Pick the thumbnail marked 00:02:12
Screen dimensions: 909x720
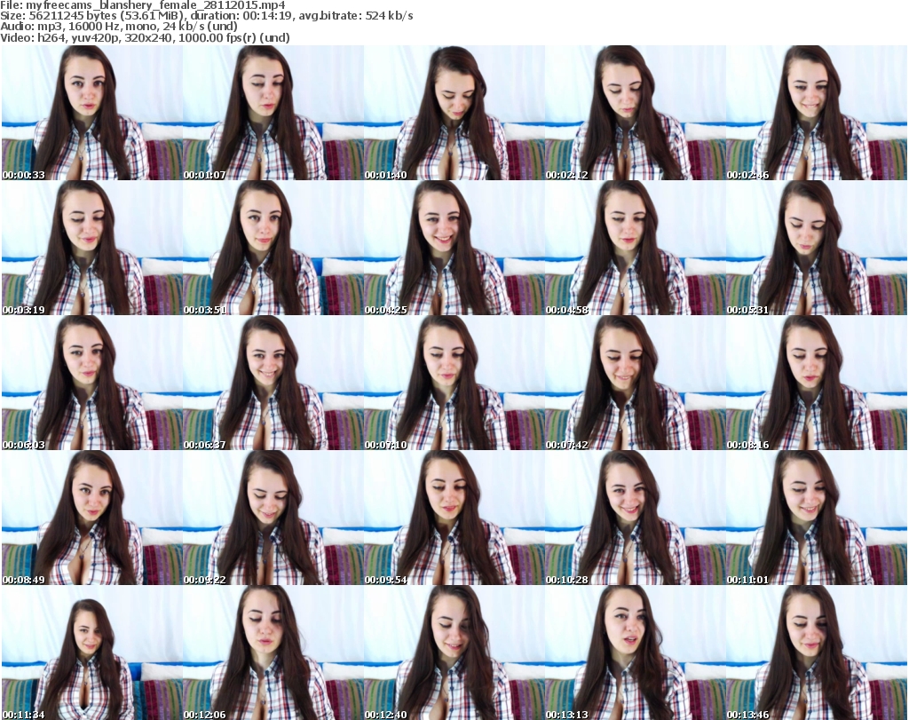pyautogui.click(x=636, y=113)
